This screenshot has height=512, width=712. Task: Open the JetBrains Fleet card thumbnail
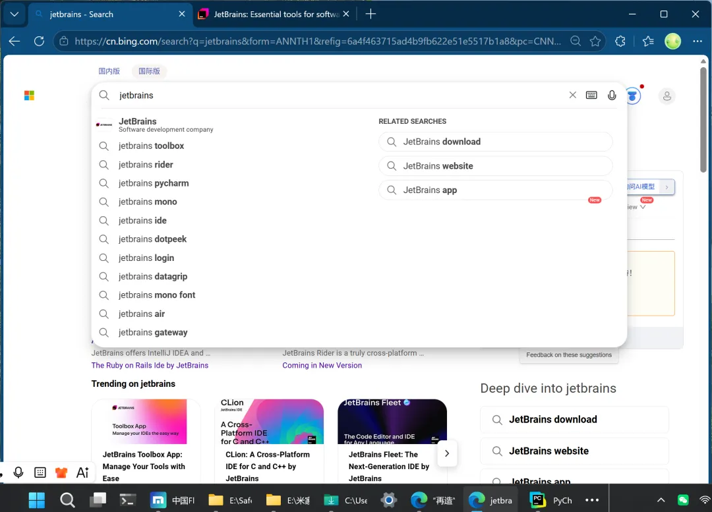392,422
